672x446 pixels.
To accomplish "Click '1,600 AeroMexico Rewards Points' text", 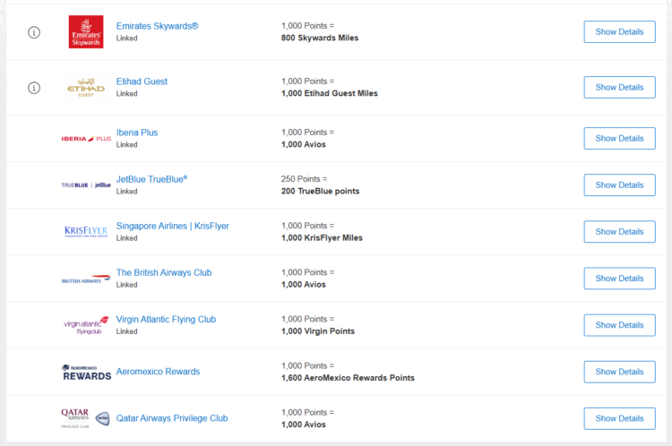I will click(348, 378).
